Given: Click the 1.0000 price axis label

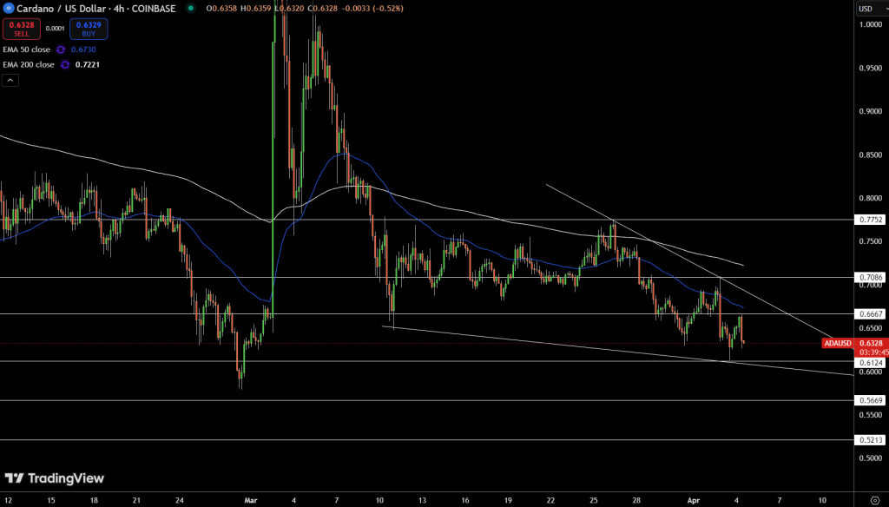Looking at the screenshot, I should (x=870, y=24).
